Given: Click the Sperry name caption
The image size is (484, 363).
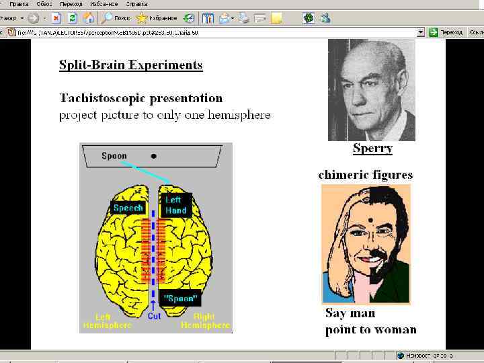Looking at the screenshot, I should coord(372,148).
